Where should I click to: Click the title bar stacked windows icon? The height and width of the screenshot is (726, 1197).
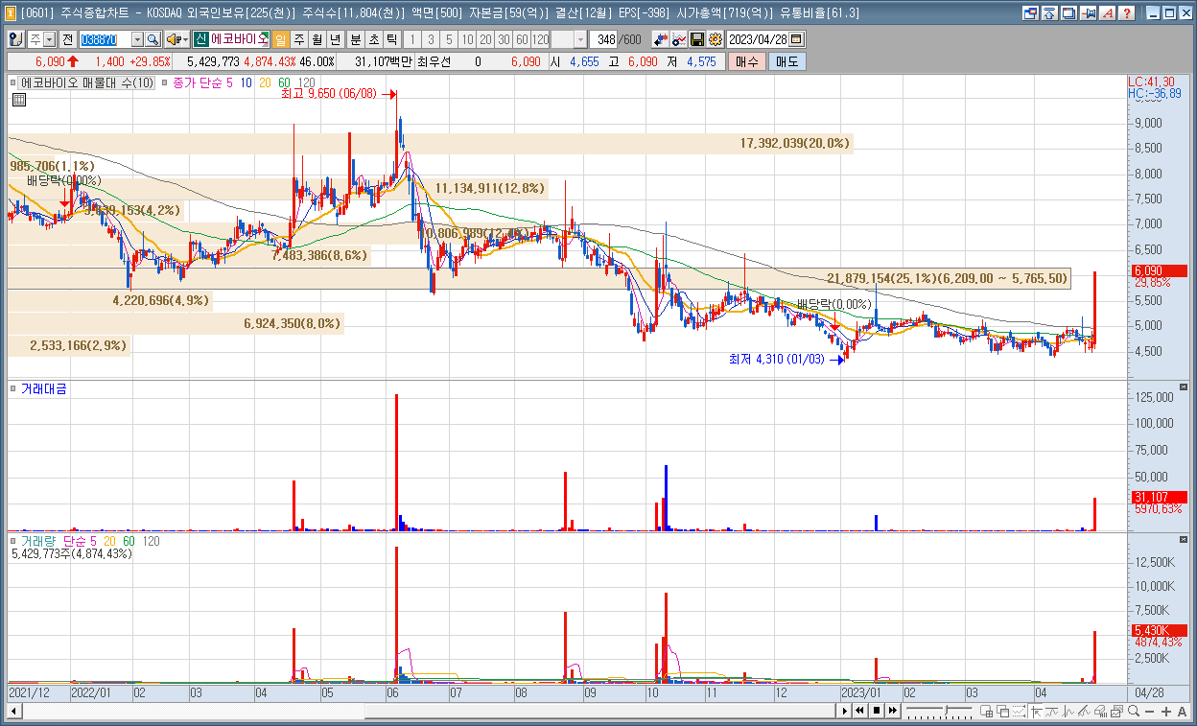pyautogui.click(x=1068, y=13)
